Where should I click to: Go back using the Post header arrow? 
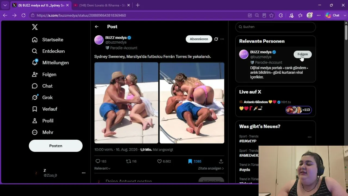coord(97,27)
